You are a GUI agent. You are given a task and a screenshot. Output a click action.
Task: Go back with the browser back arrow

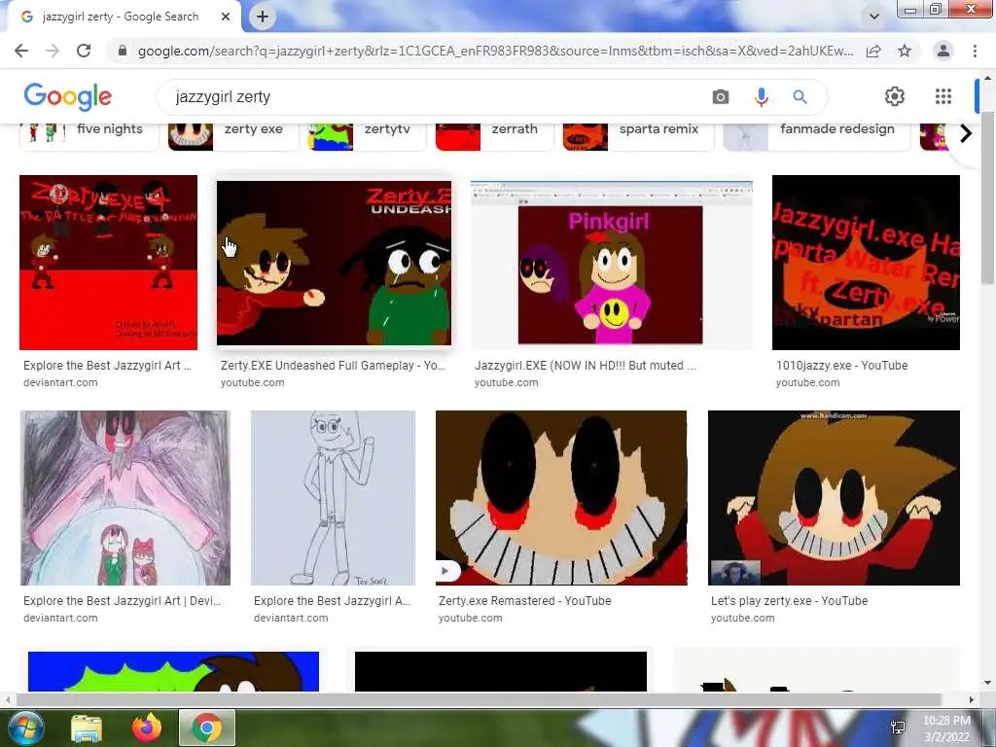(x=21, y=51)
